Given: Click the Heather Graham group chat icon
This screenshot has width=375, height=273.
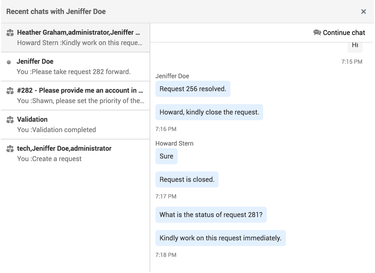Looking at the screenshot, I should [10, 33].
